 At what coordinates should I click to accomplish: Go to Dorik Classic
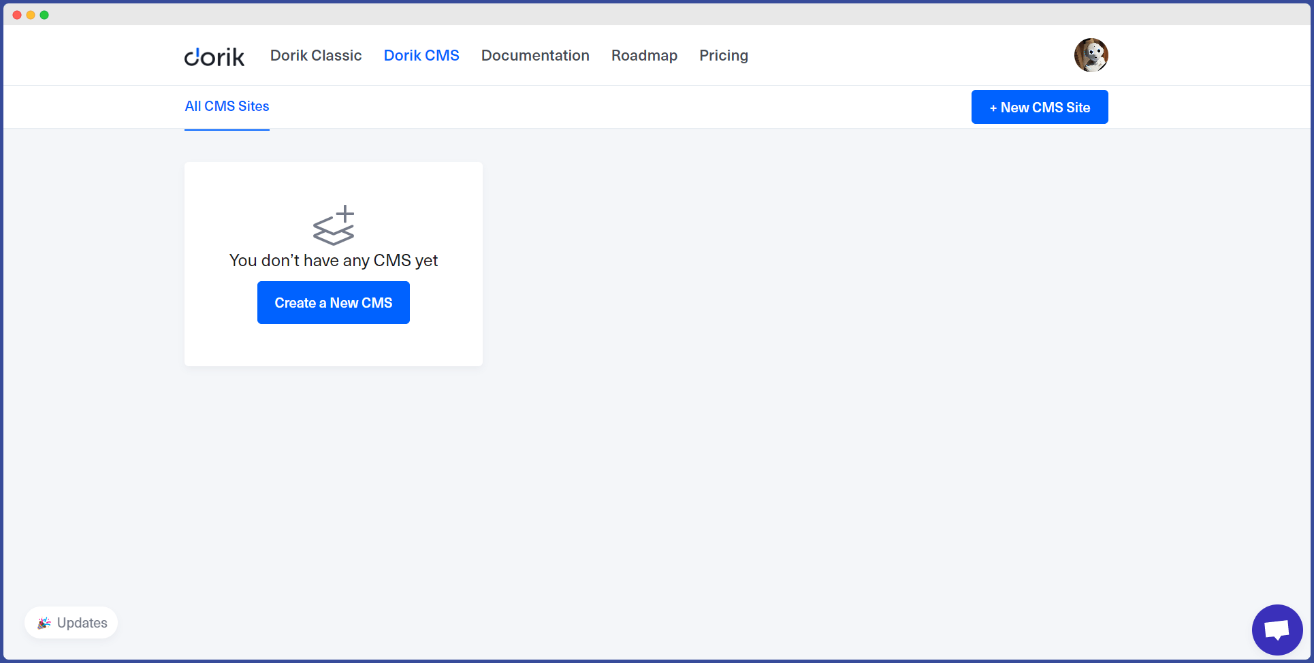coord(316,56)
